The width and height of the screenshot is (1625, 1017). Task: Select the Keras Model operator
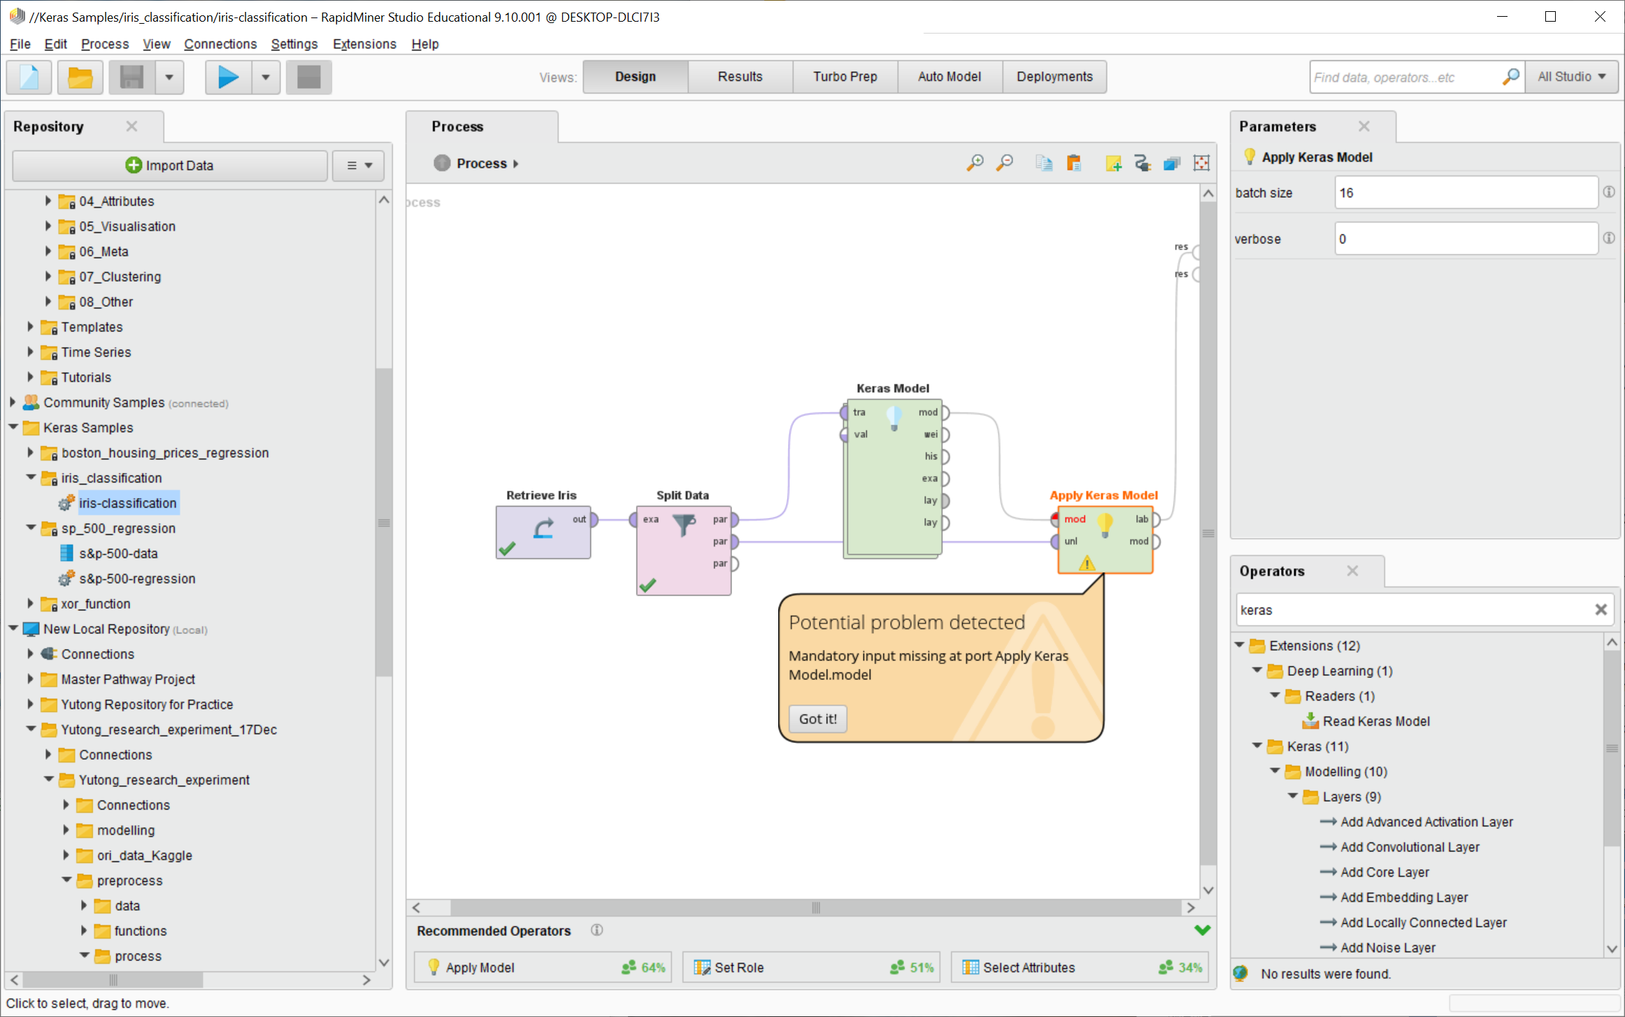click(x=894, y=478)
